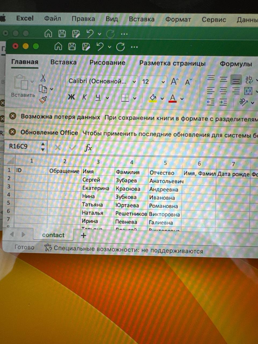Click the text Orientation icon

point(243,102)
